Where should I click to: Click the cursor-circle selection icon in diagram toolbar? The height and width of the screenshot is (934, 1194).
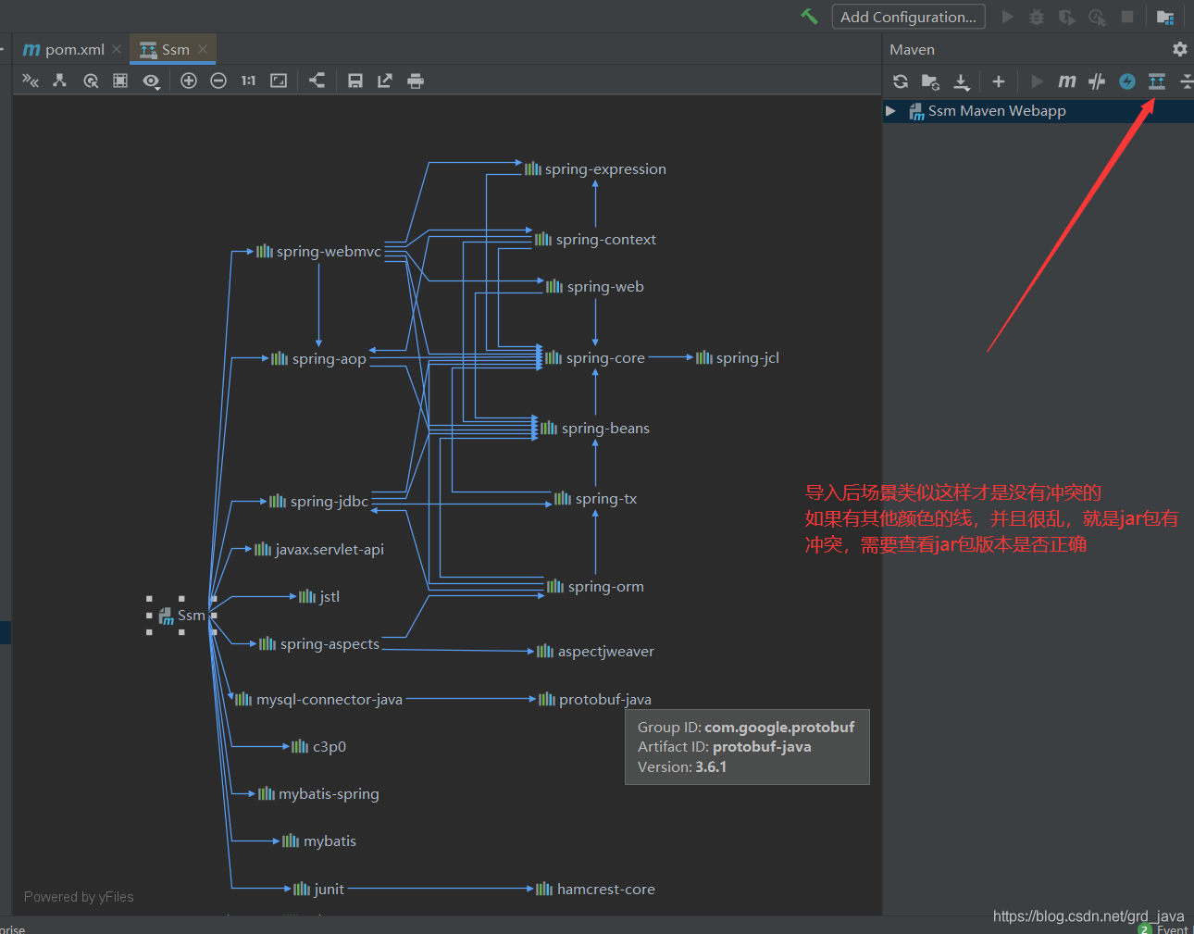pos(91,81)
